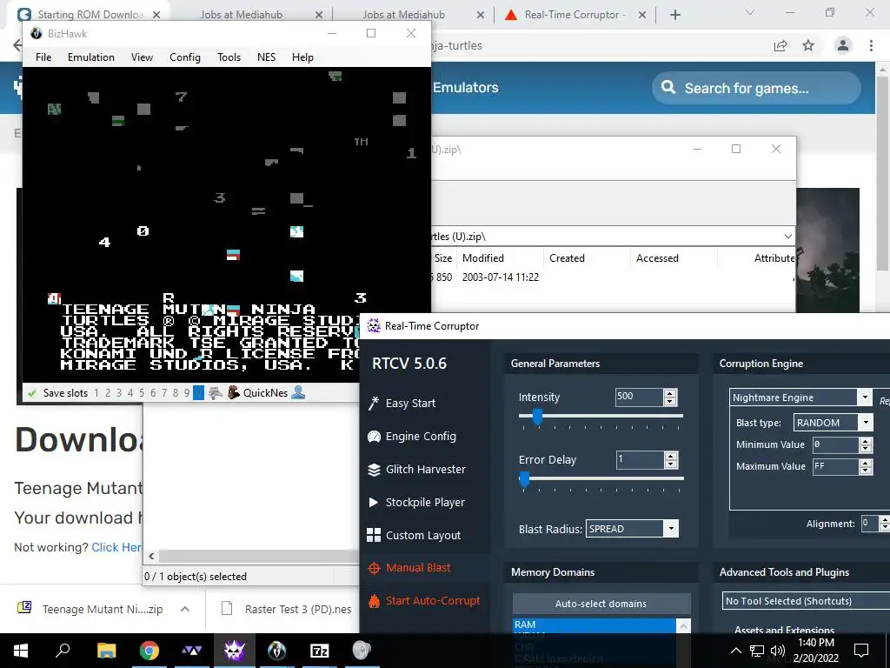Click the share icon in Chrome address bar
The width and height of the screenshot is (890, 668).
(780, 45)
